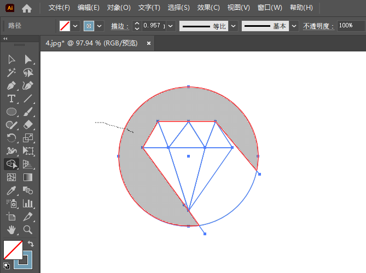Choose the Shaper tool
366x273 pixels.
pos(11,125)
